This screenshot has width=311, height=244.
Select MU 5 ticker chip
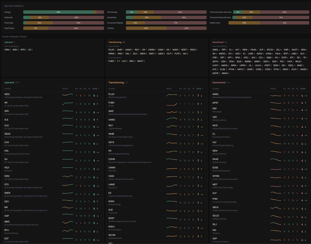click(x=186, y=54)
